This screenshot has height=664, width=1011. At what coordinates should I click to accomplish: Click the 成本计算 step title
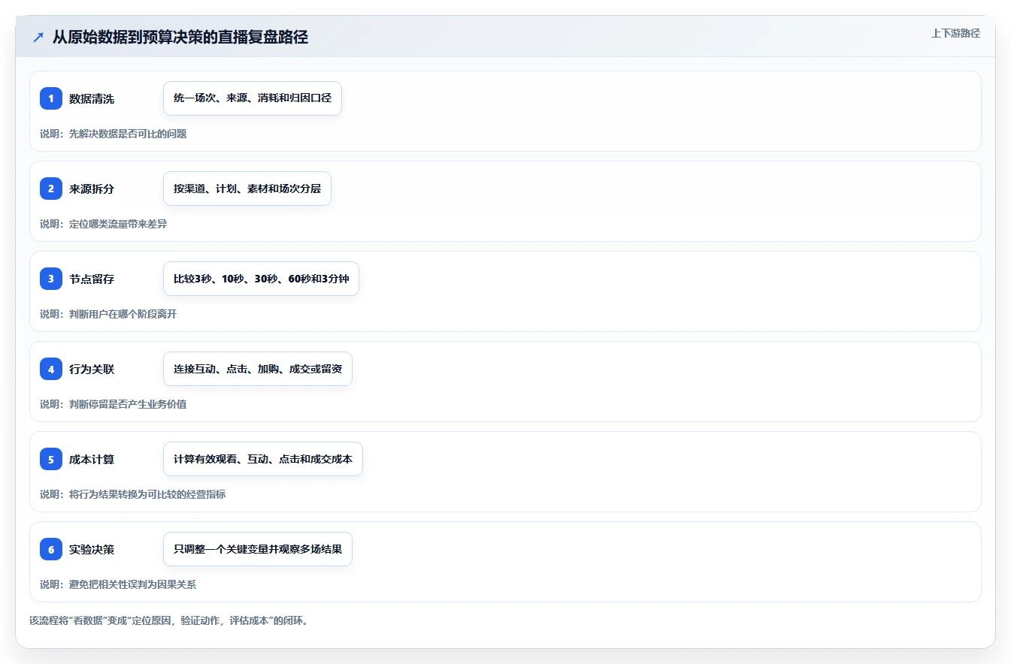pyautogui.click(x=92, y=459)
